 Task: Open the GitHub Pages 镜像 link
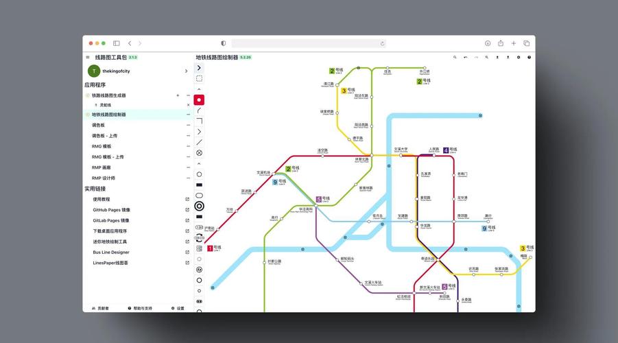[x=112, y=210]
